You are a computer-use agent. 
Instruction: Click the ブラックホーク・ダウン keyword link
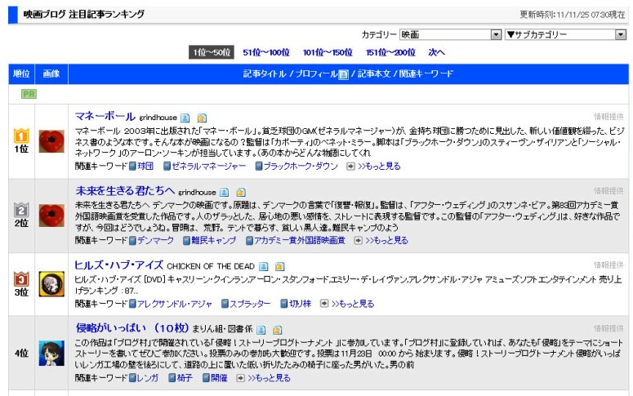point(301,167)
